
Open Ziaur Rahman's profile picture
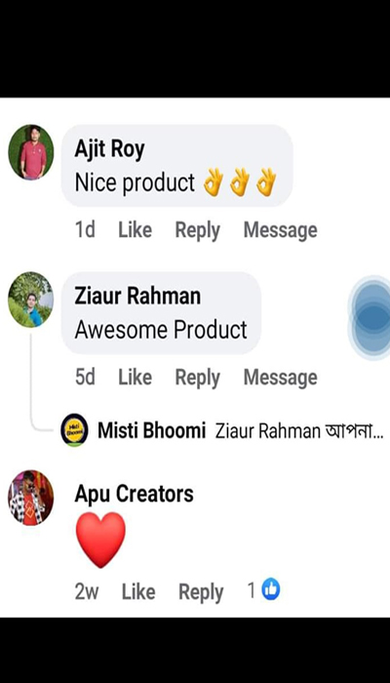click(x=31, y=300)
